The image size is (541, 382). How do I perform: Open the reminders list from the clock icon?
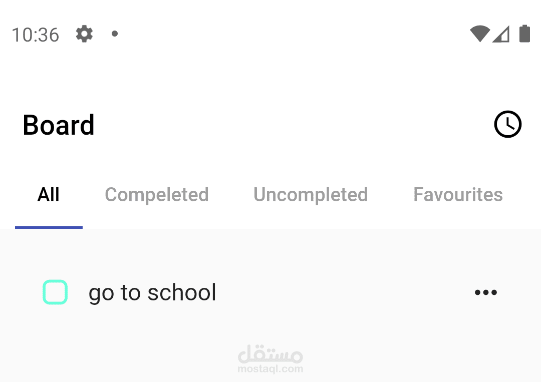click(507, 124)
